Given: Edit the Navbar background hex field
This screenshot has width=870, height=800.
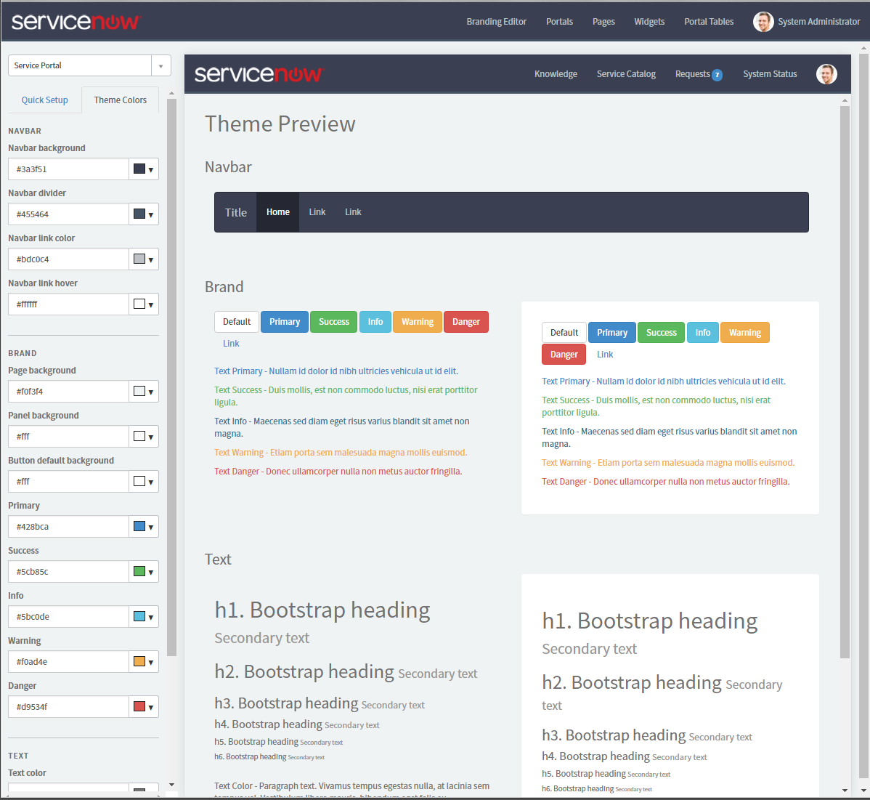Looking at the screenshot, I should tap(69, 169).
